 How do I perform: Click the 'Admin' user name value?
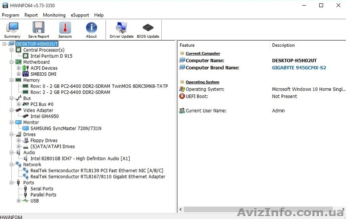[x=278, y=111]
